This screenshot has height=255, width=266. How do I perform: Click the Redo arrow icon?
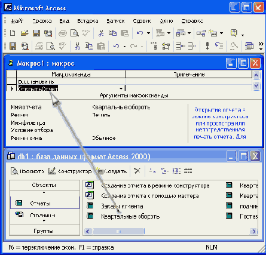[133, 46]
